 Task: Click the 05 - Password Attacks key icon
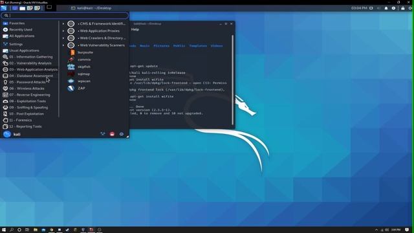pyautogui.click(x=5, y=82)
